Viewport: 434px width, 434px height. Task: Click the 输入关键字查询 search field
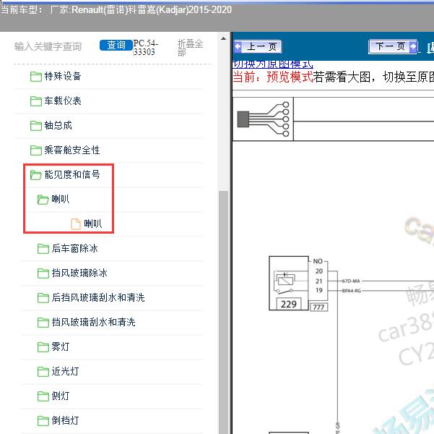coord(48,46)
